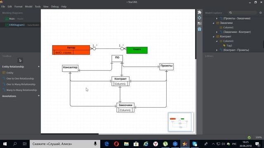Select the pointer tool in the Toolbox
Viewport: 264px width, 148px height.
pos(20,60)
